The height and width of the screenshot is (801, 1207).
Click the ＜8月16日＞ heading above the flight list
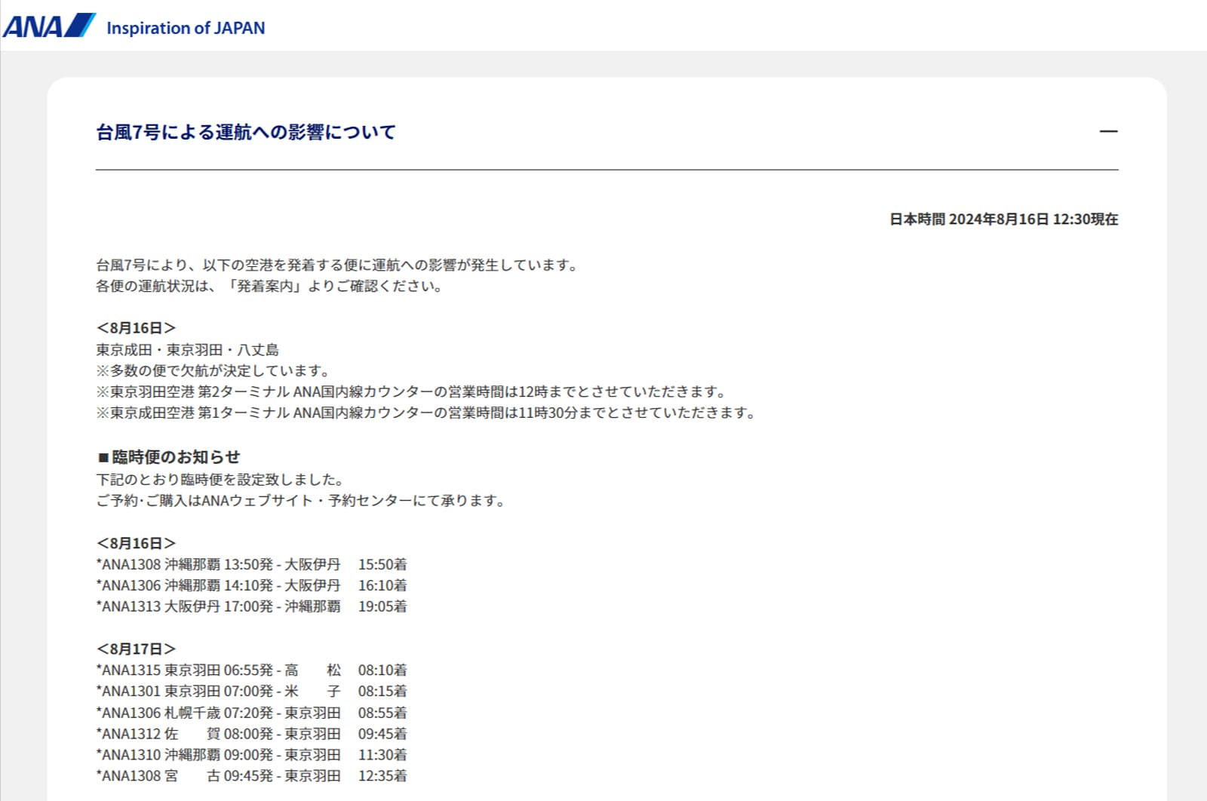[136, 543]
